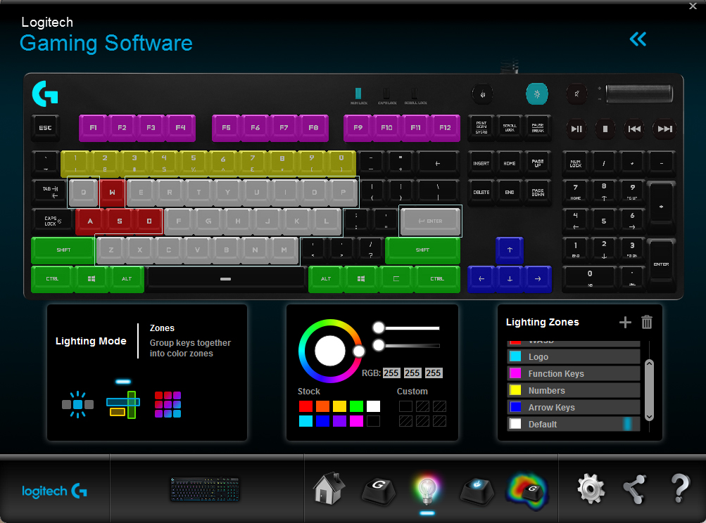The height and width of the screenshot is (523, 706).
Task: Select the Function Keys lighting zone
Action: [574, 374]
